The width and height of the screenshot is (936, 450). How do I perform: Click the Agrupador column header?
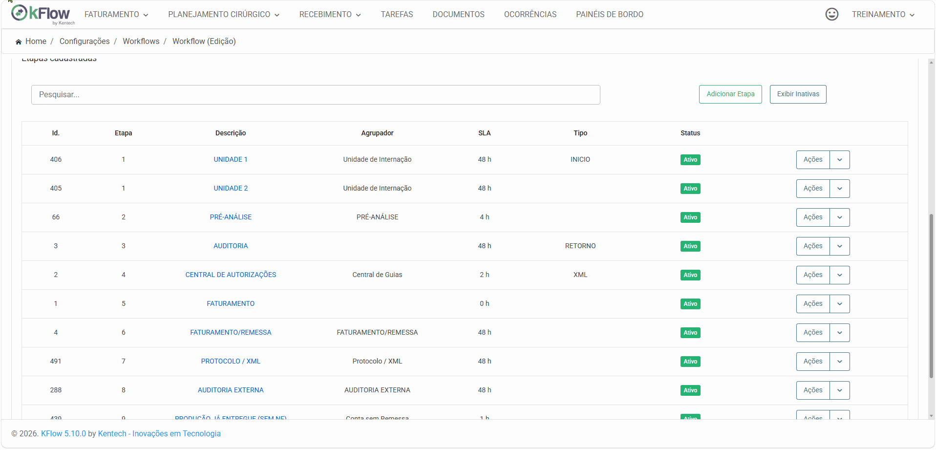click(377, 133)
